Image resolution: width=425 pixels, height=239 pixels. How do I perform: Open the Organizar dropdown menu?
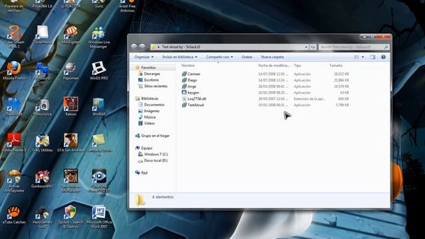tap(144, 57)
